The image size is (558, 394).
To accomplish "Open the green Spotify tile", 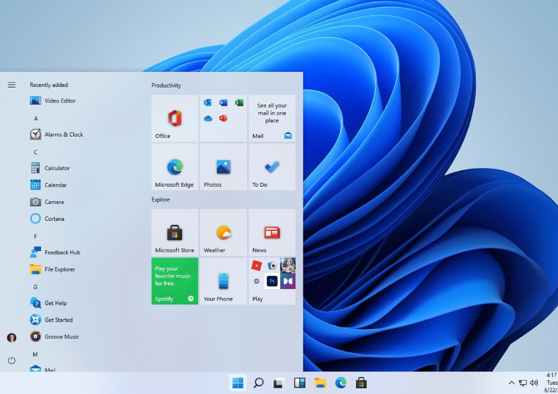I will (175, 281).
